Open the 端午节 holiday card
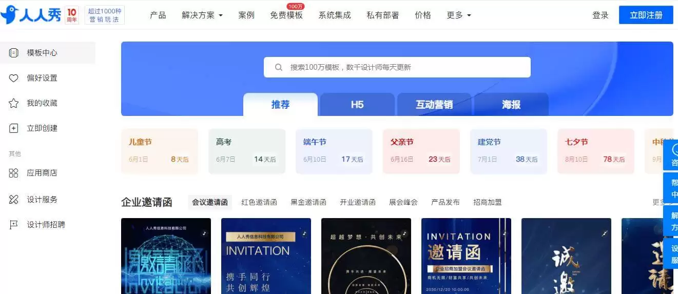The image size is (678, 294). coord(334,151)
